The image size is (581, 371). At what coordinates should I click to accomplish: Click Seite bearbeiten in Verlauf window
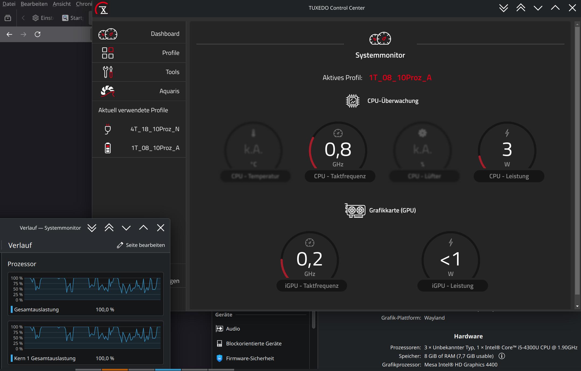point(141,245)
